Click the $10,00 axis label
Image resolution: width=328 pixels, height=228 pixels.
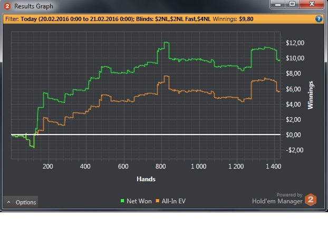pos(295,58)
